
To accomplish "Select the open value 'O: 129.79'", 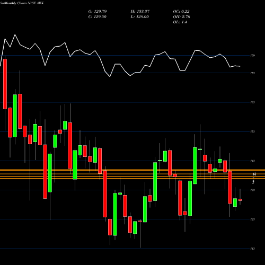I will coord(98,12).
